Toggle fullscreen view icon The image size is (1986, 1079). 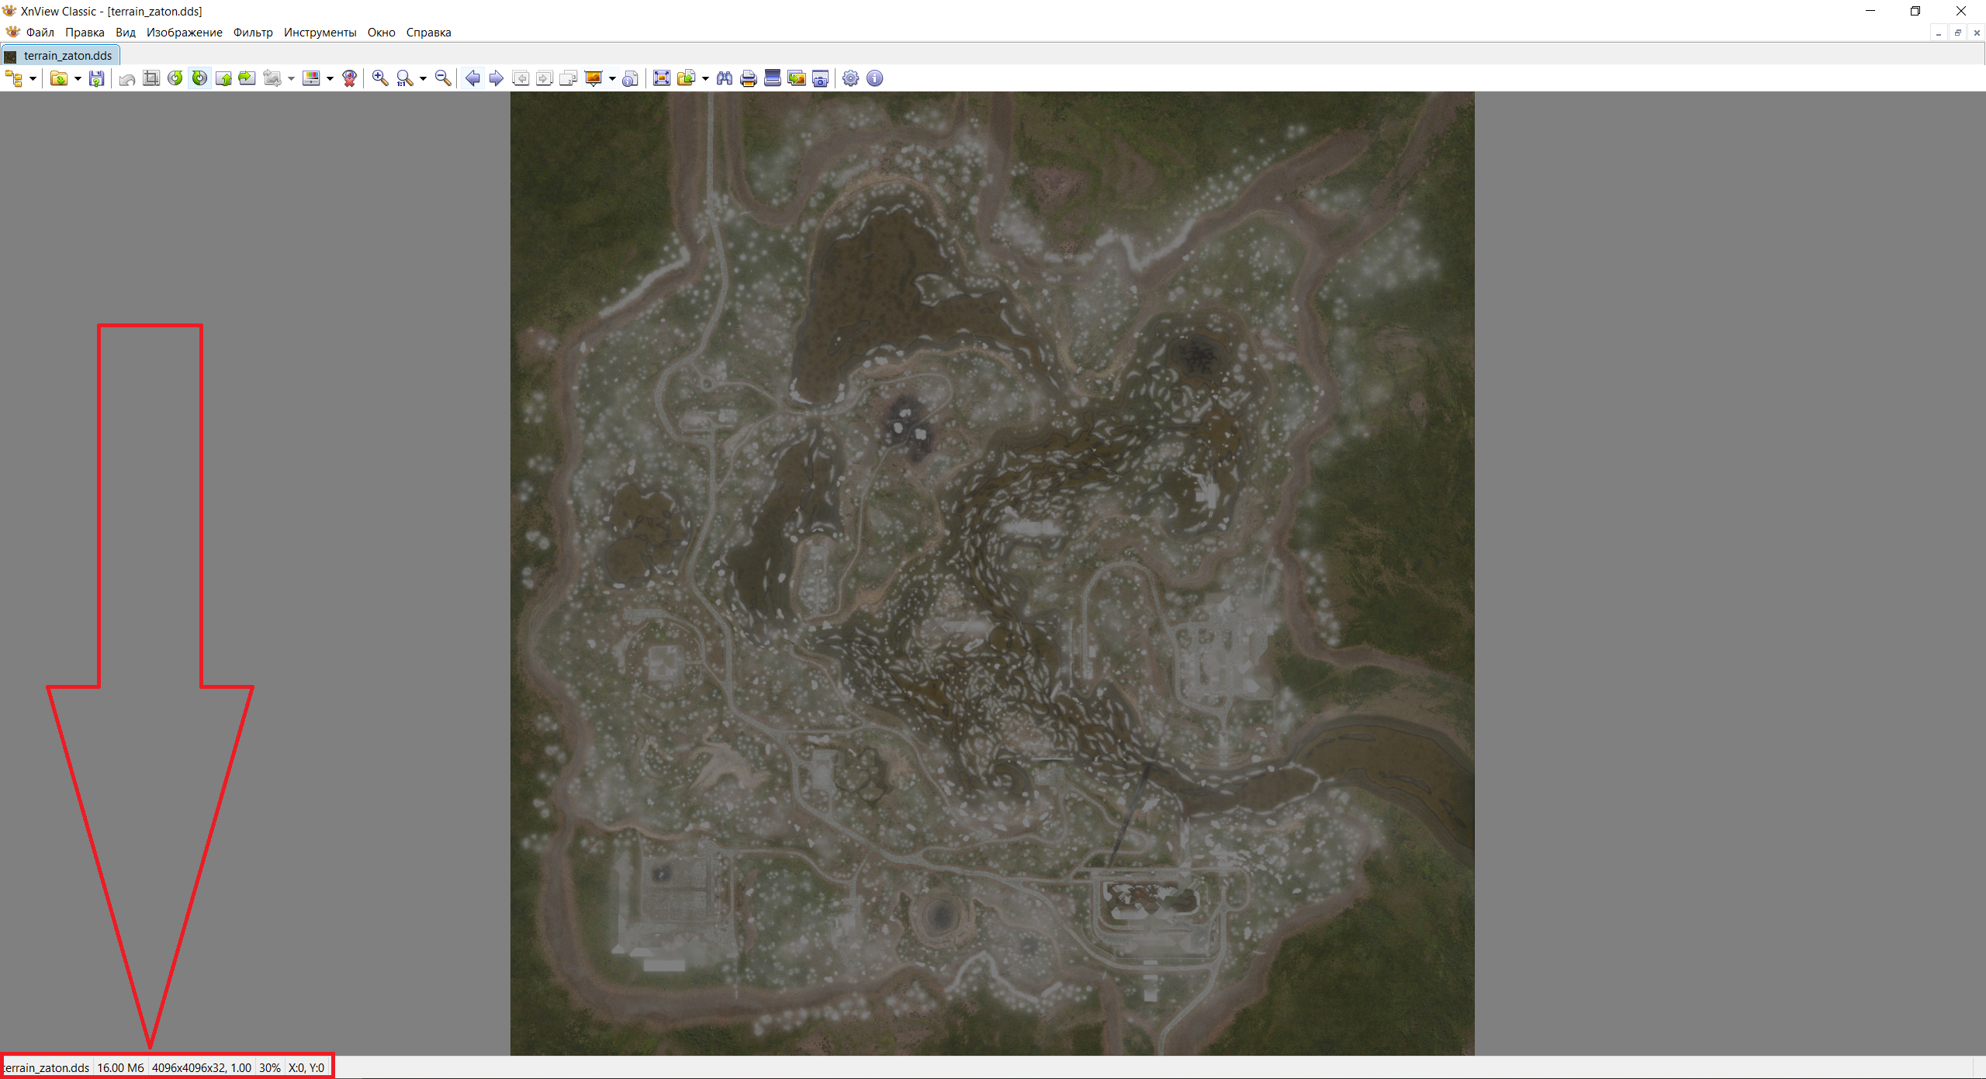click(x=662, y=78)
